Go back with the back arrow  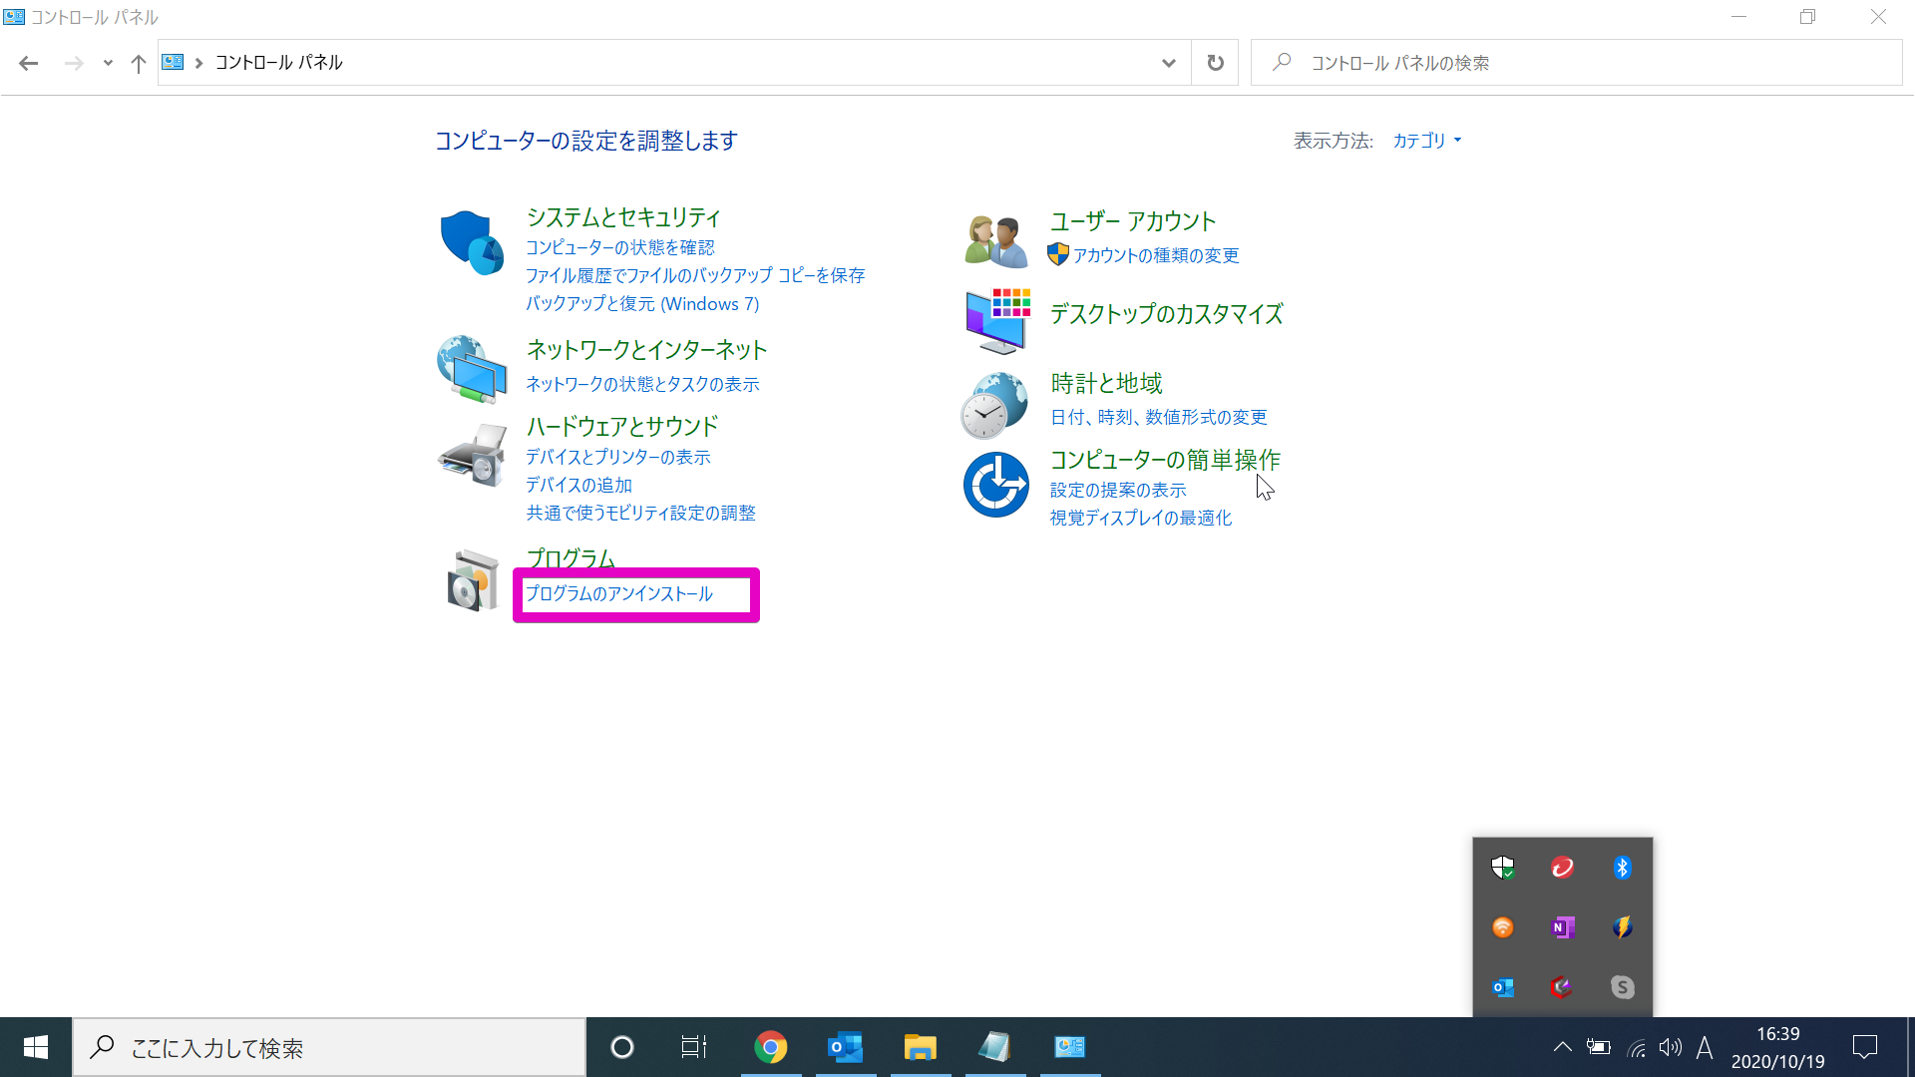[28, 63]
